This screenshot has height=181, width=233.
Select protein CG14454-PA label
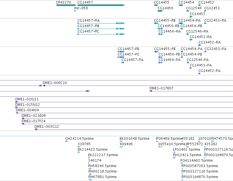pyautogui.click(x=192, y=49)
